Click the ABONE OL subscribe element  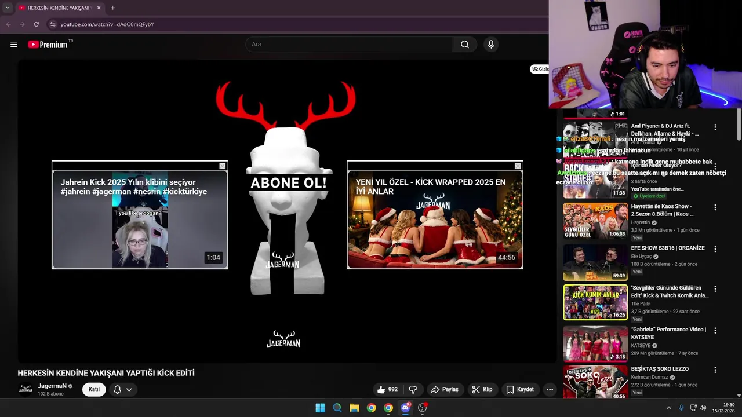[x=288, y=184]
